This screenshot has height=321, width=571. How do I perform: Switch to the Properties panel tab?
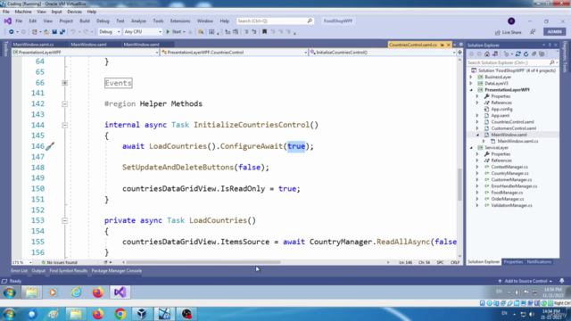pyautogui.click(x=513, y=262)
